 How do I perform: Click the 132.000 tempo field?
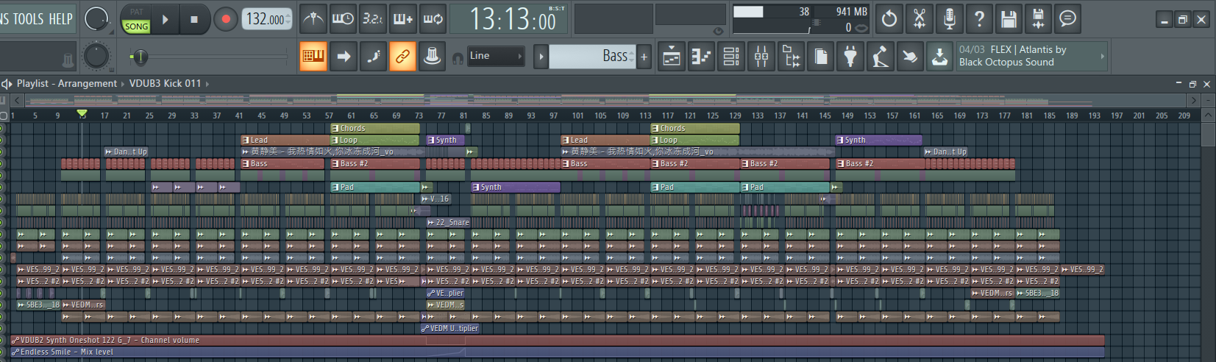click(x=265, y=19)
